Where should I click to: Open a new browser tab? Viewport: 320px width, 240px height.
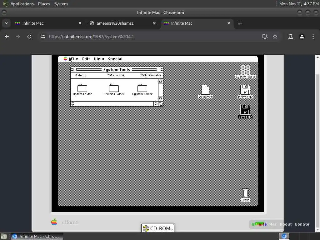pyautogui.click(x=240, y=23)
